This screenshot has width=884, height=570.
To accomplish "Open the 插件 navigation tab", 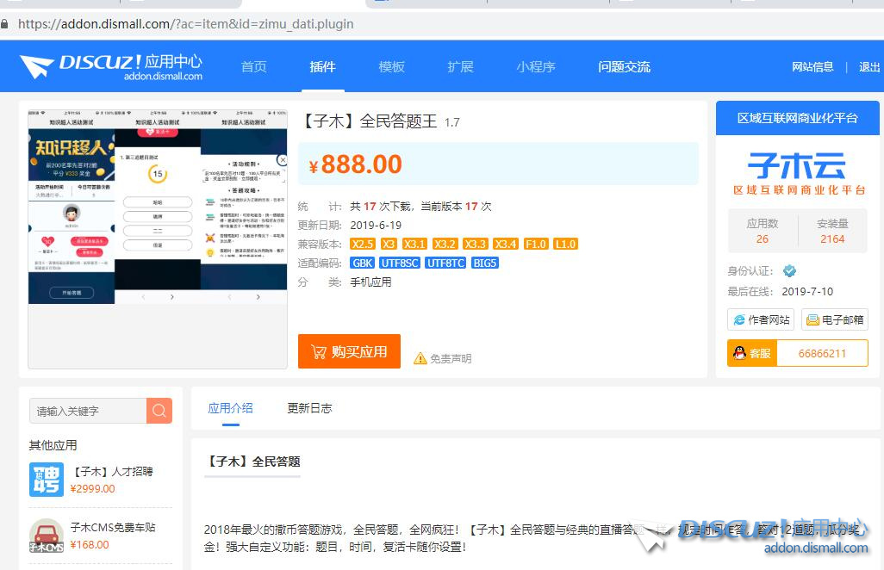I will (x=322, y=66).
